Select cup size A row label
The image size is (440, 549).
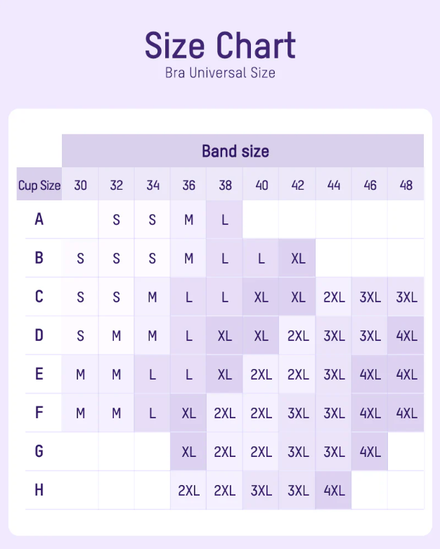[39, 219]
